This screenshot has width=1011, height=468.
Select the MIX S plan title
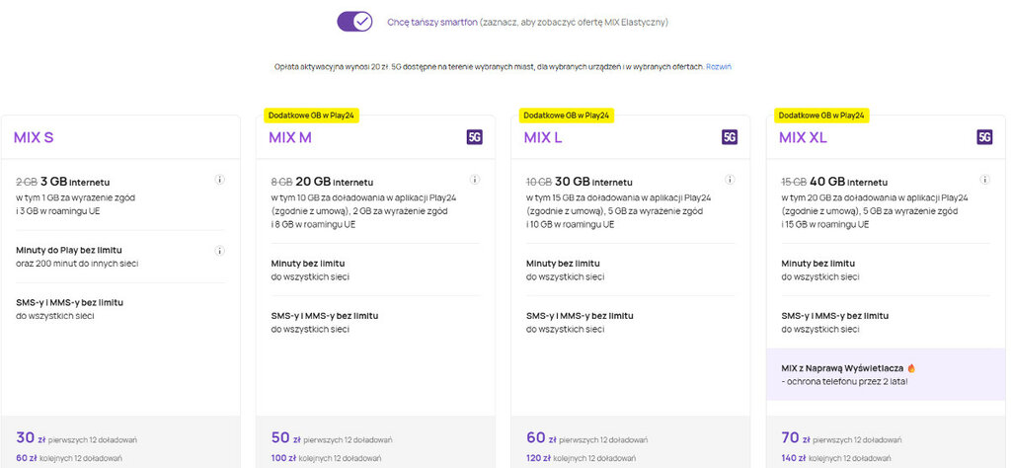coord(35,137)
